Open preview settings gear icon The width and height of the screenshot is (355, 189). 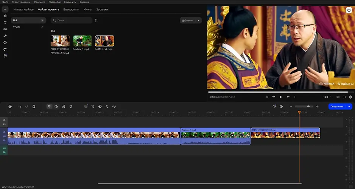(x=350, y=97)
